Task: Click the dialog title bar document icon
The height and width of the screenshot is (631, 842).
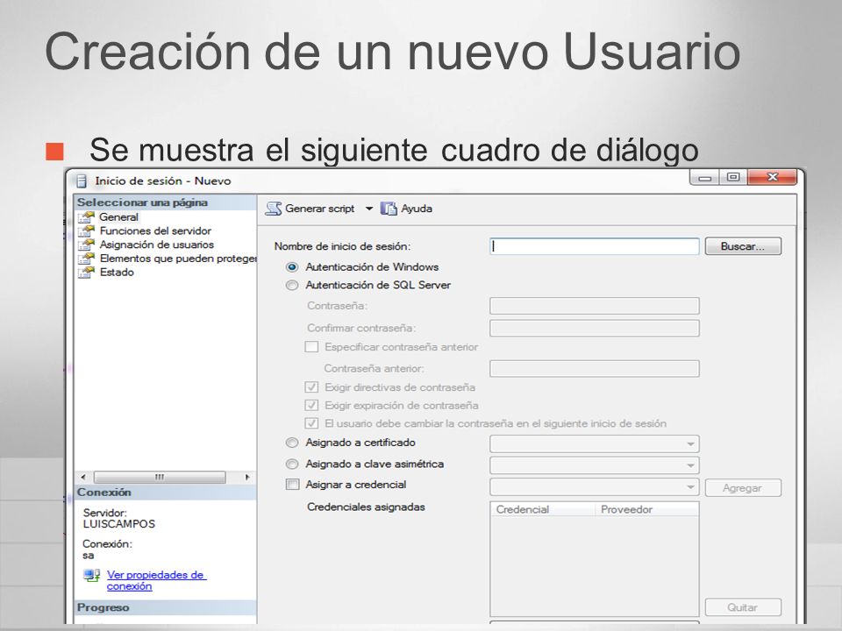Action: [x=82, y=181]
